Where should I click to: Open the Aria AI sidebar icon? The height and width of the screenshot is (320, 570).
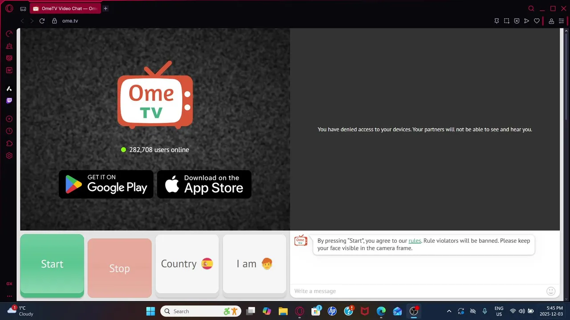click(9, 89)
